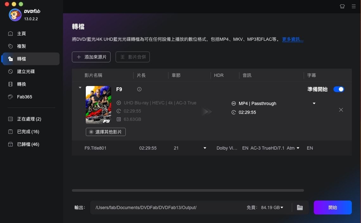361x223 pixels.
Task: Click the output duration clock icon
Action: tap(233, 112)
